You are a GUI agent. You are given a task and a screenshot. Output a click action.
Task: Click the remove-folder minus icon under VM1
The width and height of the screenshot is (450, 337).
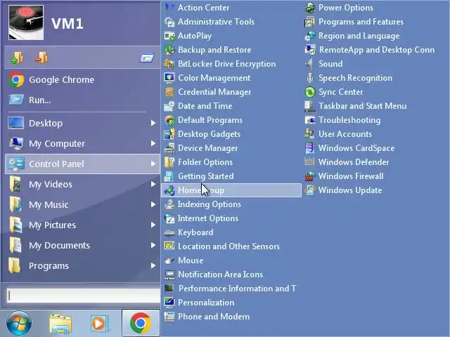41,58
